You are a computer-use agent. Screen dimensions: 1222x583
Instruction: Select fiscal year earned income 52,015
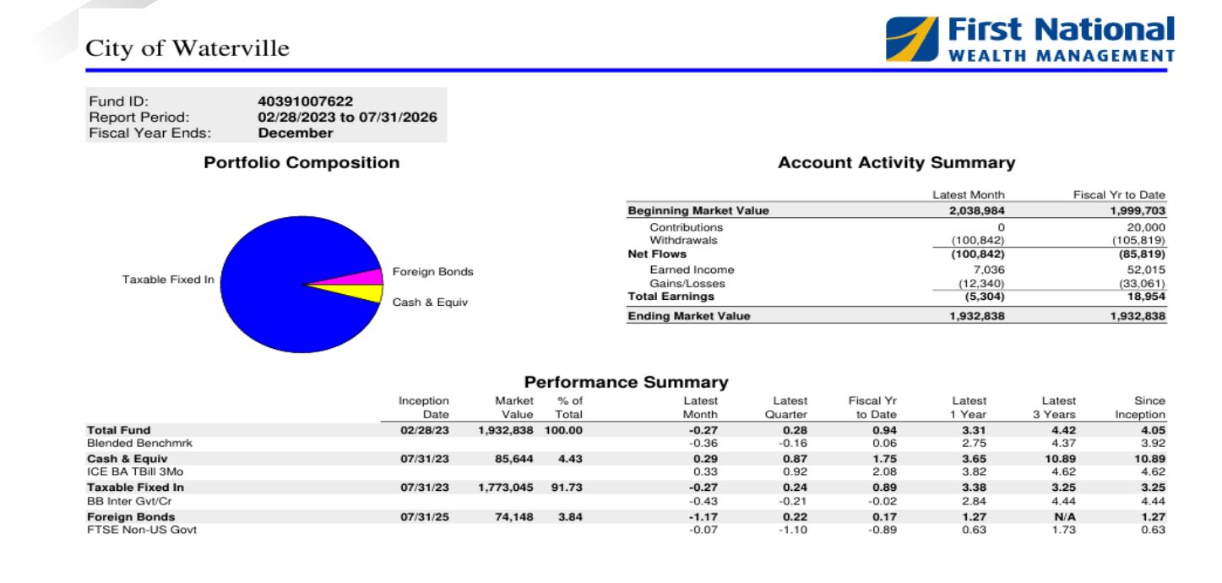click(1149, 270)
